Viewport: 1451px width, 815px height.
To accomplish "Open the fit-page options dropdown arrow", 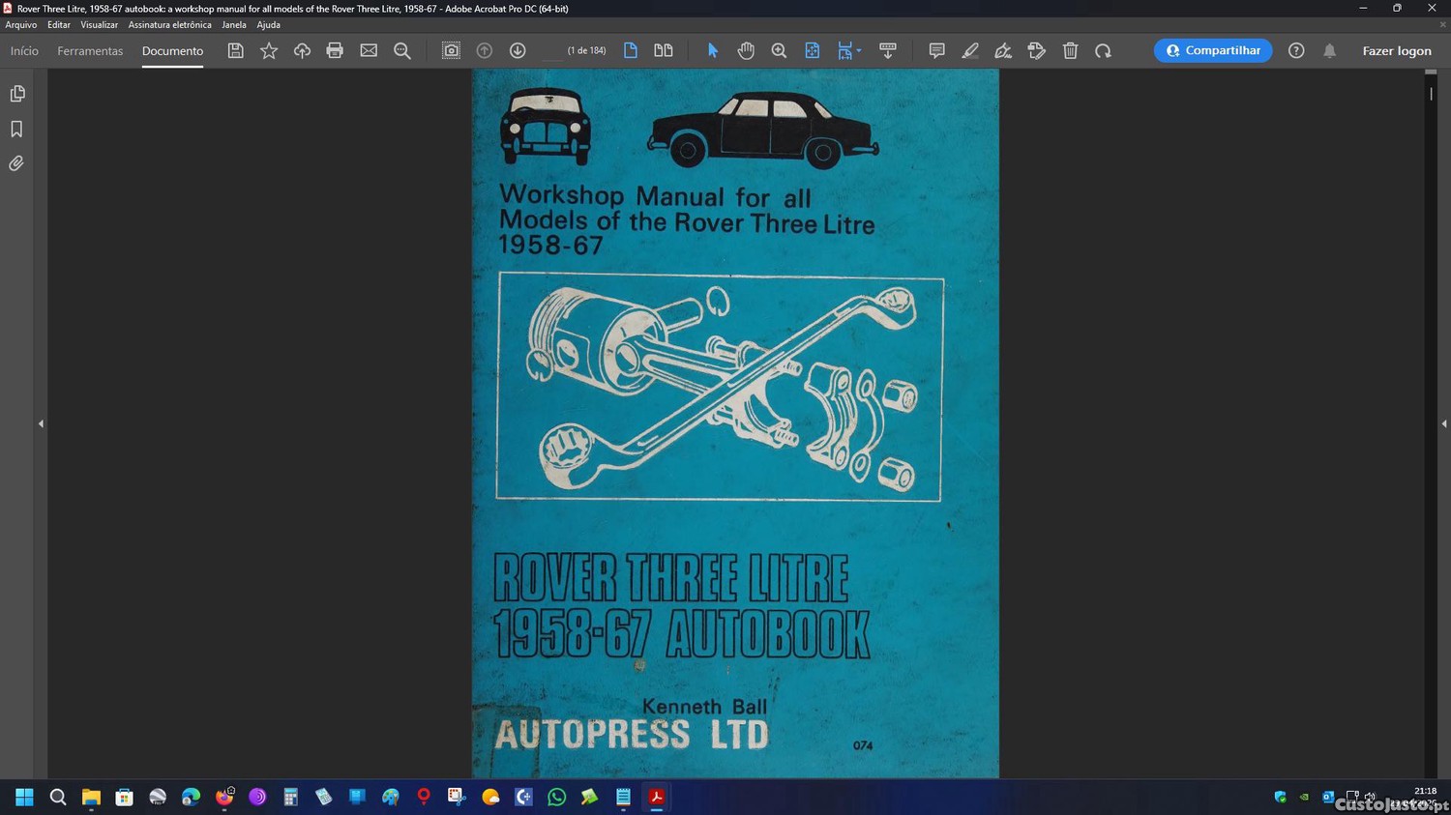I will tap(859, 51).
